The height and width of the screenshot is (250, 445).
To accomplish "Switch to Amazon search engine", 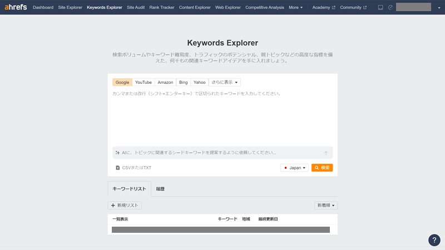I will point(165,82).
